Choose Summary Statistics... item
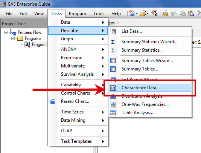201x153 pixels. [150, 50]
